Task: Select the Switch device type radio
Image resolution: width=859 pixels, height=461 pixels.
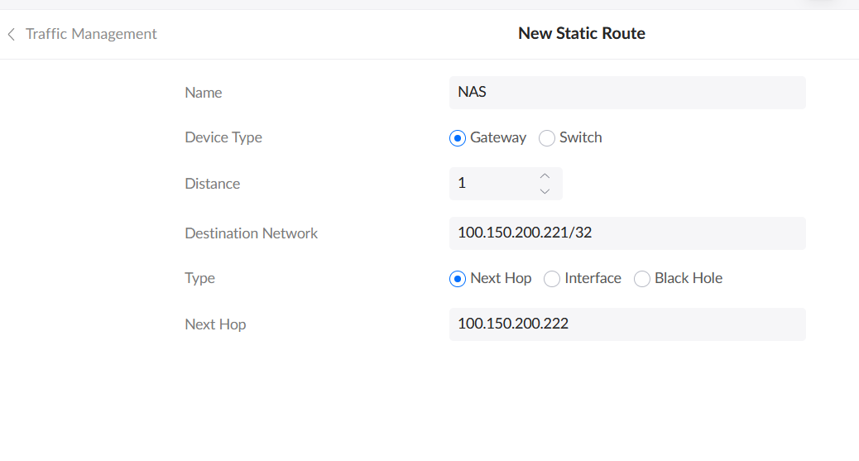Action: (x=547, y=138)
